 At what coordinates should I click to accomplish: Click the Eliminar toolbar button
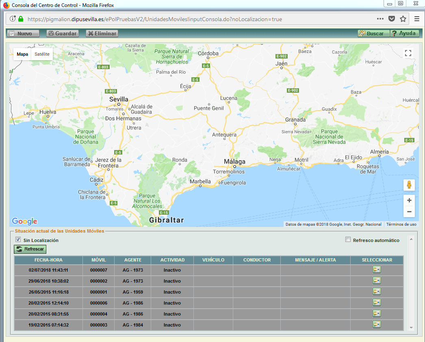102,34
